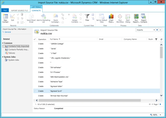Image resolution: width=166 pixels, height=118 pixels.
Task: Toggle the select-all checkmark in the grid header
Action: (35, 39)
